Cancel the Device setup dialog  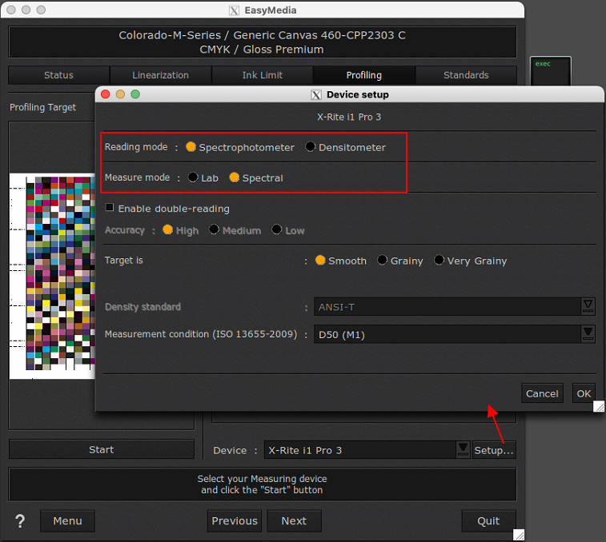542,393
